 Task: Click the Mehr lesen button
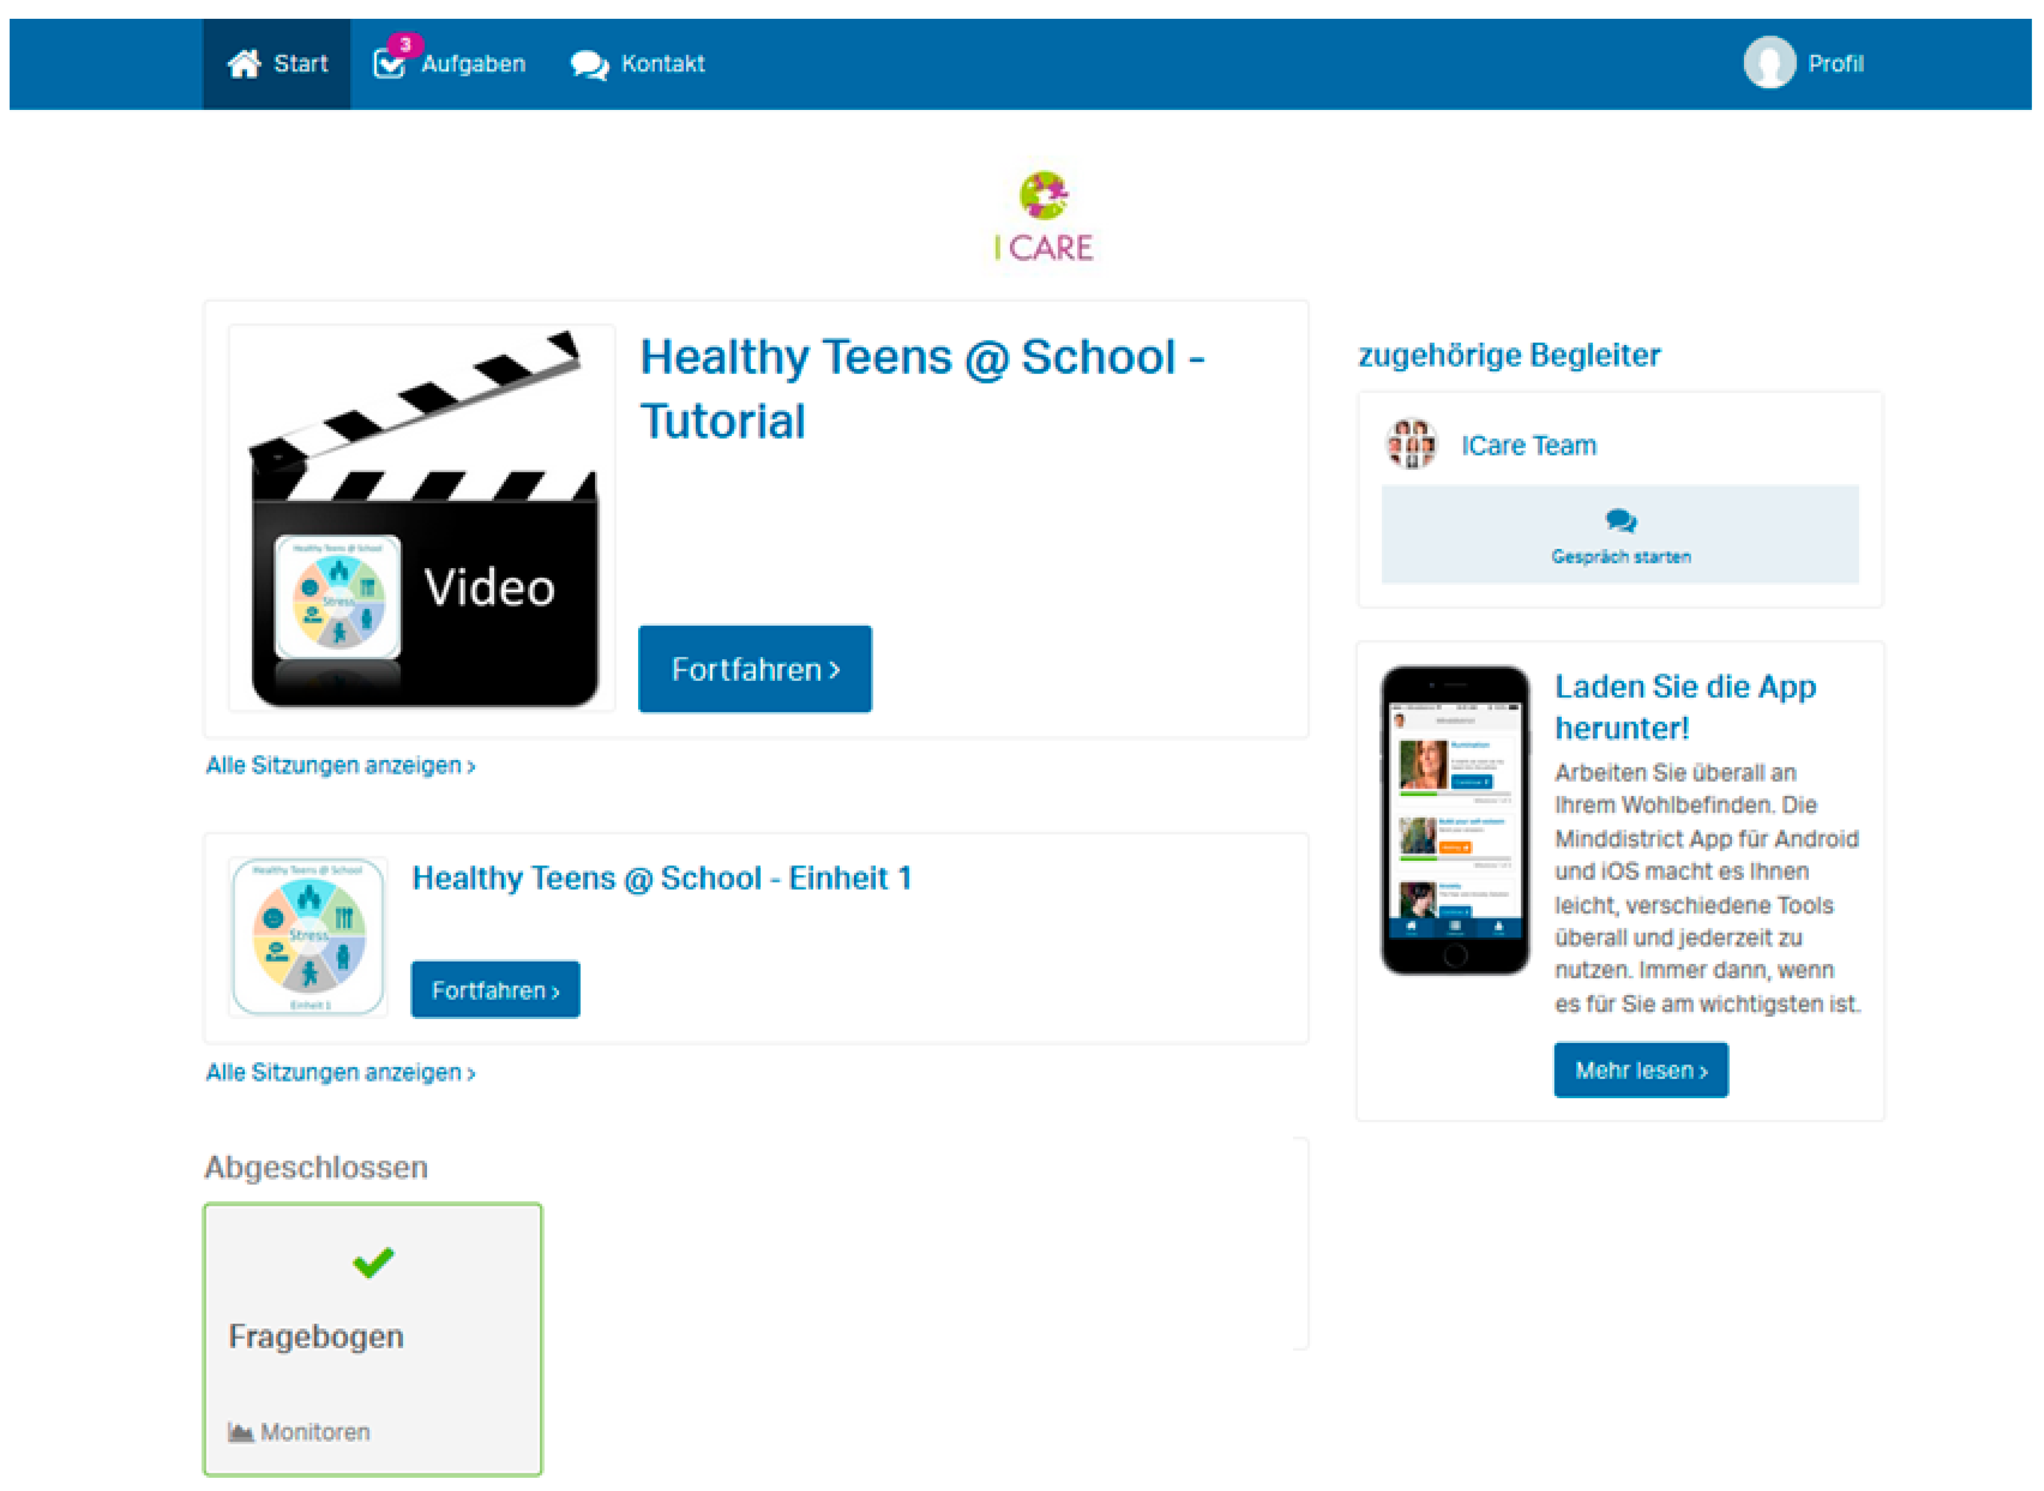pos(1640,1070)
